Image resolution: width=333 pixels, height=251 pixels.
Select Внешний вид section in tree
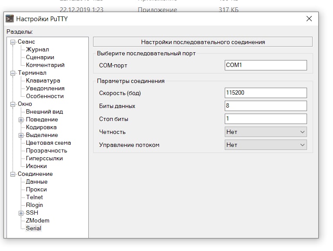(45, 112)
